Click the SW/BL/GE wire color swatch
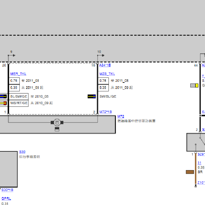This screenshot has height=205, width=205. [92, 97]
